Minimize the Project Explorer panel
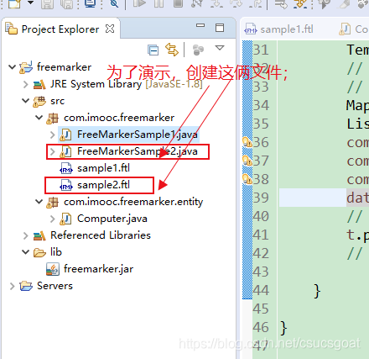 pyautogui.click(x=200, y=25)
